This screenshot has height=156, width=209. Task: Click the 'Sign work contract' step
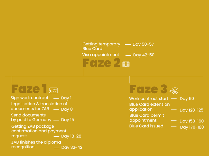pos(29,98)
